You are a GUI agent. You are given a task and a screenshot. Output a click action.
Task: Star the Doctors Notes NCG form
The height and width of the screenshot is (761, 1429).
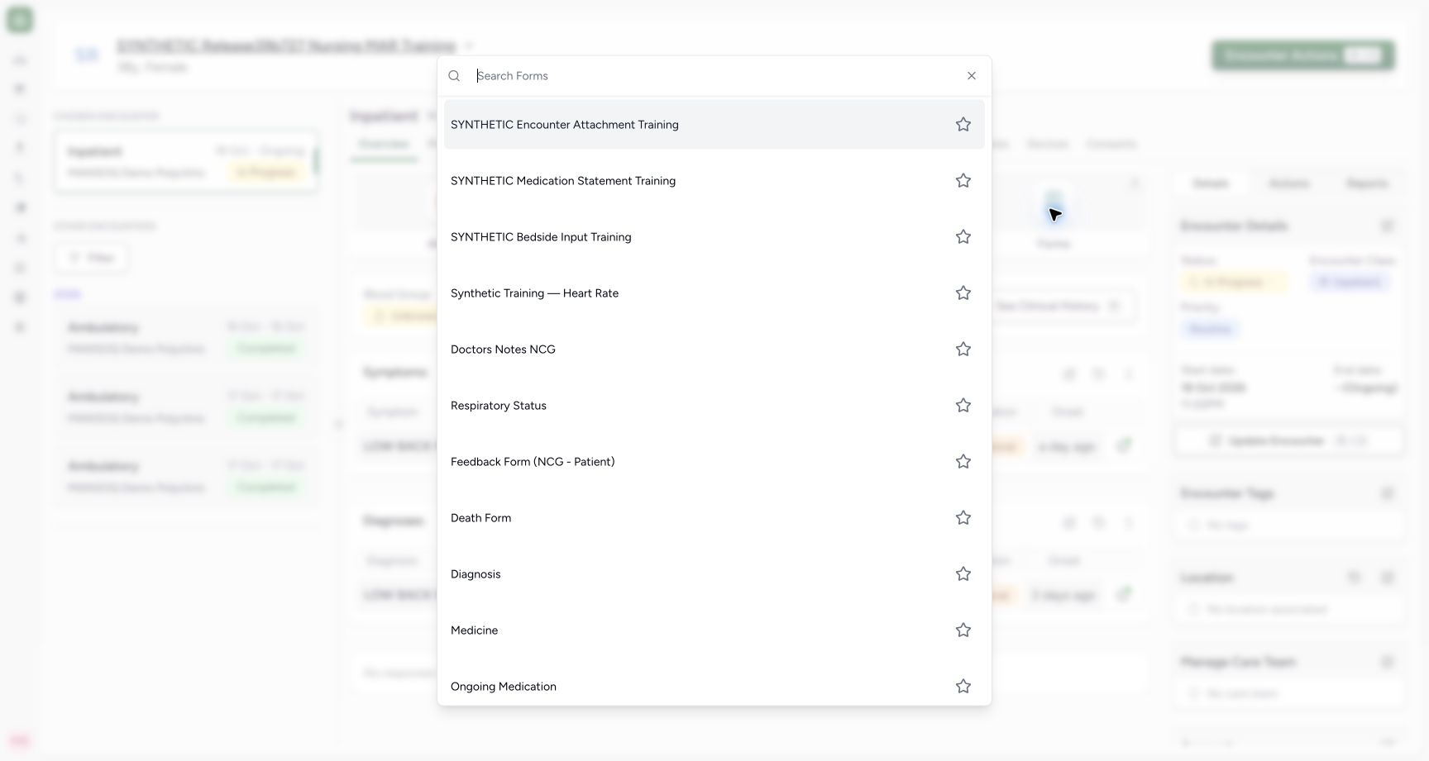coord(963,350)
